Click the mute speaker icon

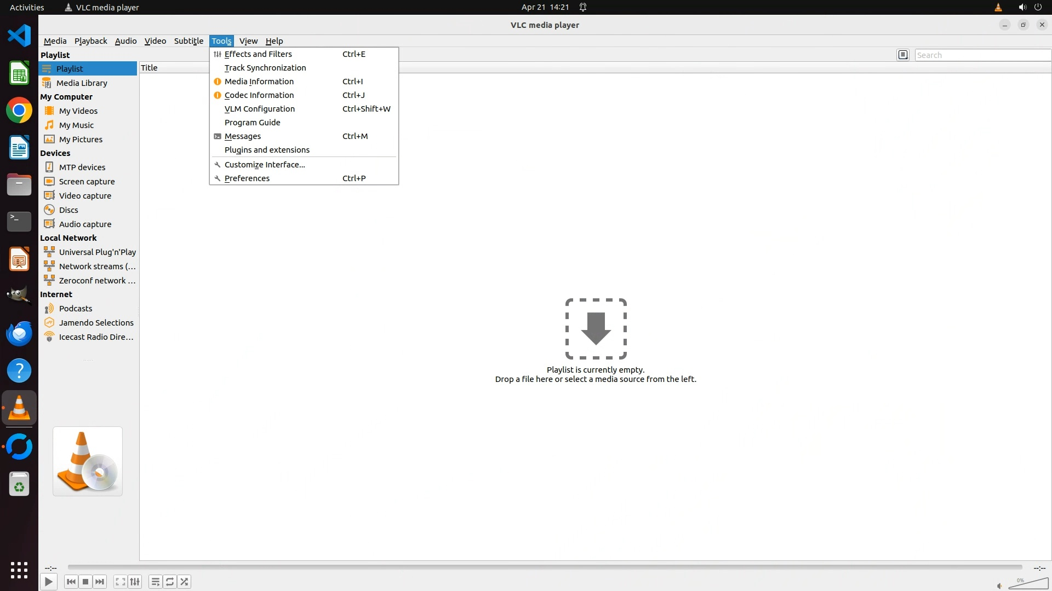pos(999,586)
